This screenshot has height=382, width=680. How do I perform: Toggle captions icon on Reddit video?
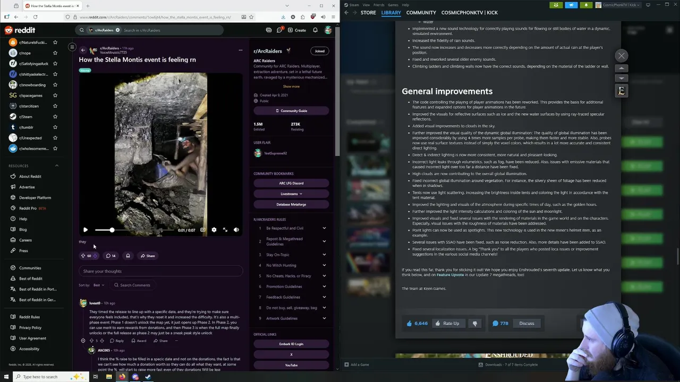[x=202, y=230]
